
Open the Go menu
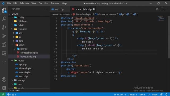point(40,3)
